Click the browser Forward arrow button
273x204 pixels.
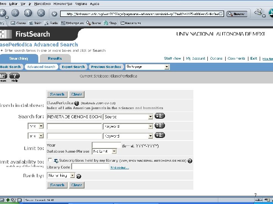click(x=15, y=13)
